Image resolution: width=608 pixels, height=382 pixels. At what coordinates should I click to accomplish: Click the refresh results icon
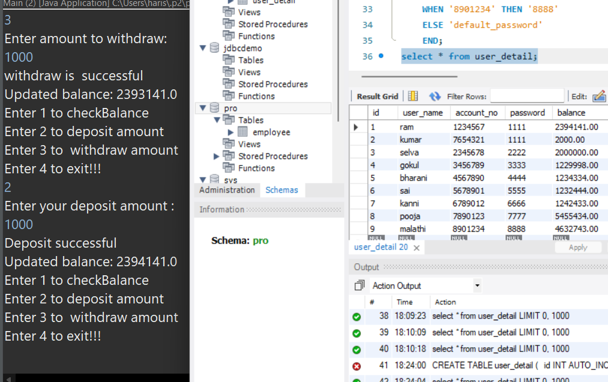(x=435, y=97)
